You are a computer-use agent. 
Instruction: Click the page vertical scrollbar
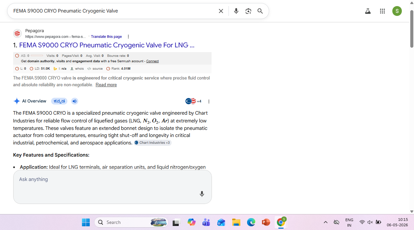click(412, 29)
